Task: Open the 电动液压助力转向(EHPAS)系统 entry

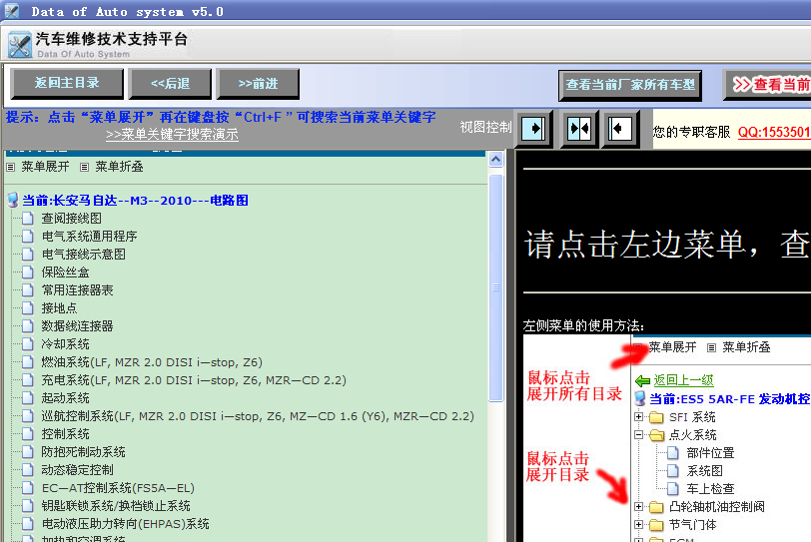Action: [x=125, y=524]
